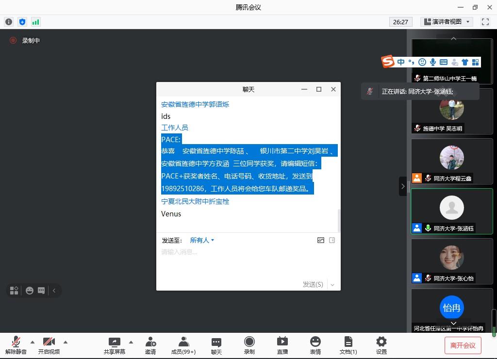This screenshot has height=359, width=497.
Task: Select participant tile 同济大学-张心怡
Action: tap(452, 261)
